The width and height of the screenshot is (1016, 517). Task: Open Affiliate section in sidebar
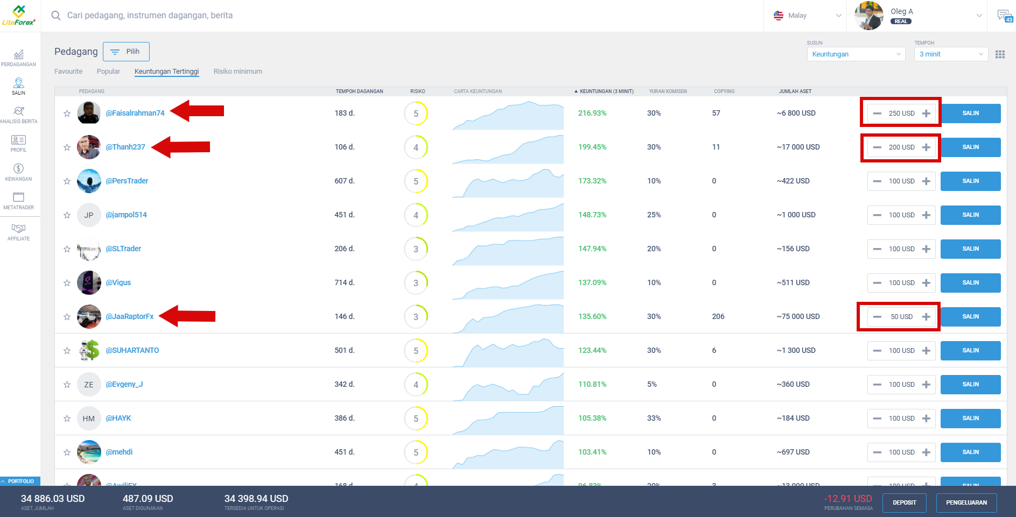(x=19, y=232)
